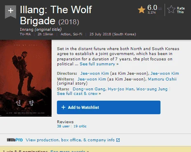Image resolution: width=191 pixels, height=152 pixels.
Task: Open See more awards link
Action: point(70,151)
